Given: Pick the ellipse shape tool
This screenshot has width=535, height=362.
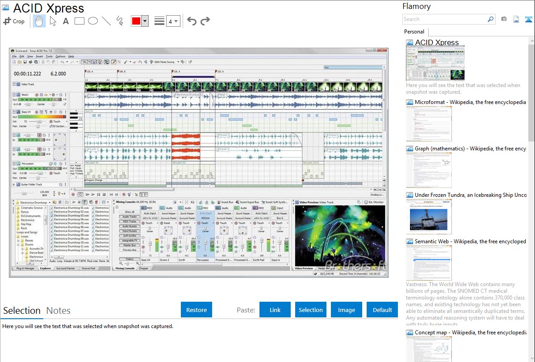Looking at the screenshot, I should (x=92, y=21).
